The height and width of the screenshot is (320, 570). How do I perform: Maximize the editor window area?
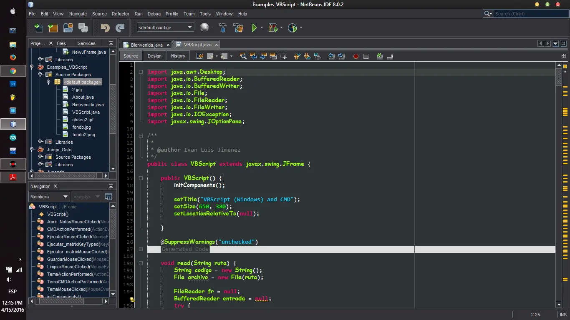[x=563, y=43]
